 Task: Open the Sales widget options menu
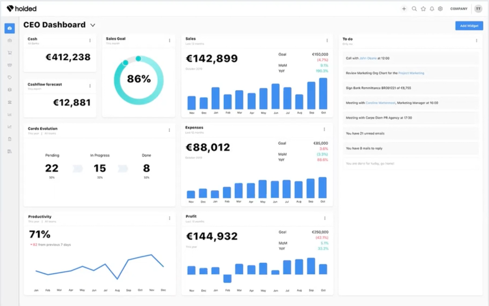[x=327, y=41]
